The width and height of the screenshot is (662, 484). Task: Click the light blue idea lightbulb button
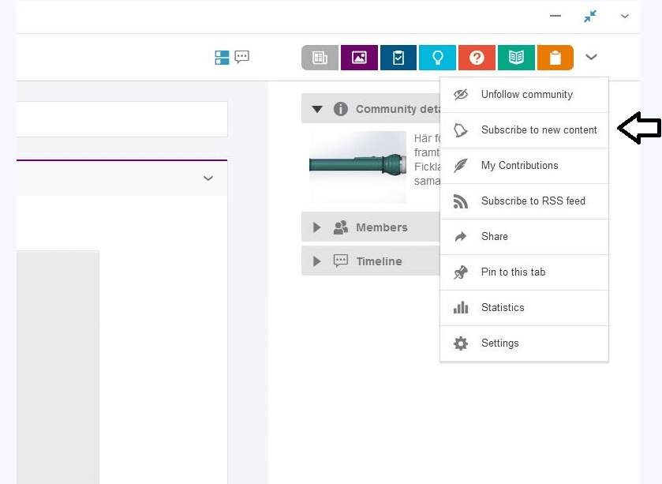pos(437,58)
